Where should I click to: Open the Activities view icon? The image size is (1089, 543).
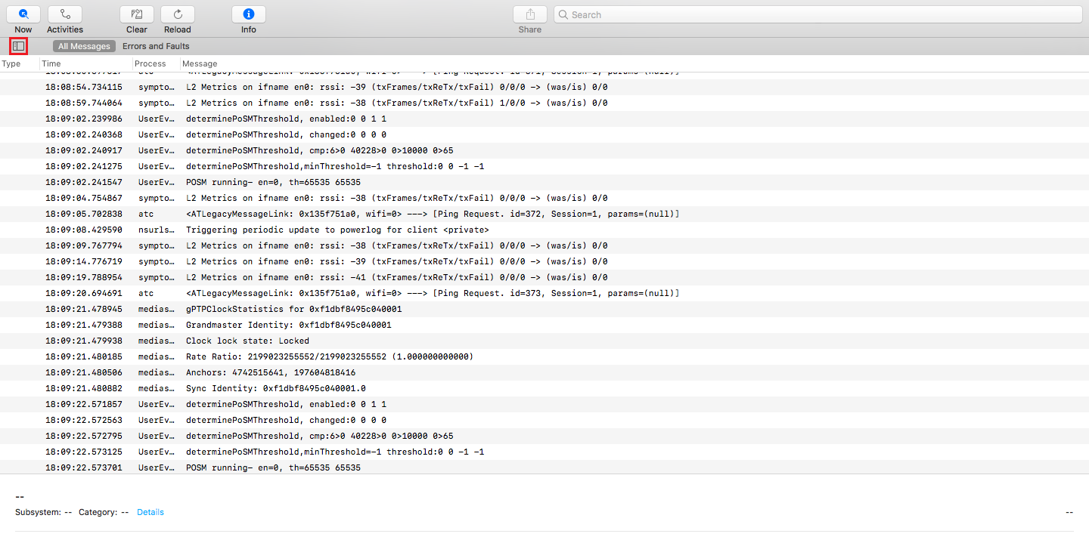click(x=65, y=14)
